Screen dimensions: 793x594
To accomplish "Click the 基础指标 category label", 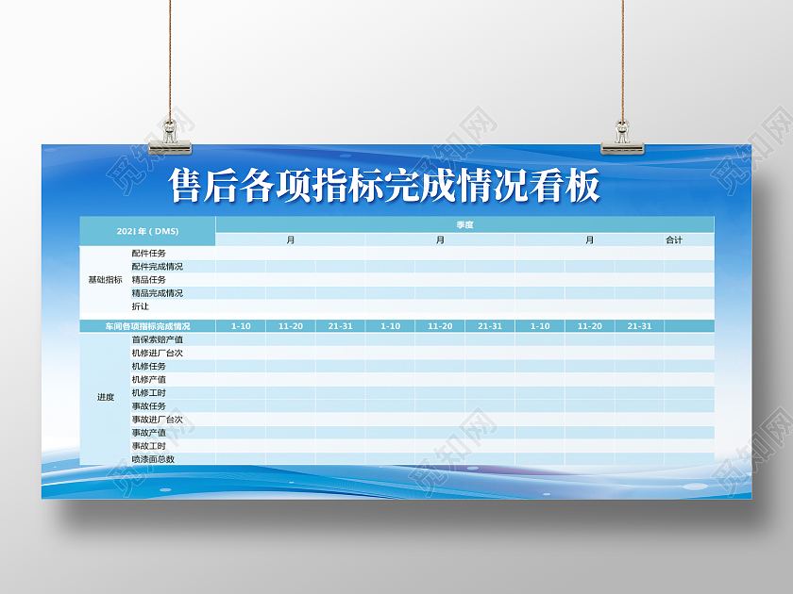I will 105,280.
